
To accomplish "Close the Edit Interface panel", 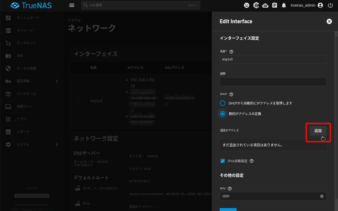I will point(329,21).
